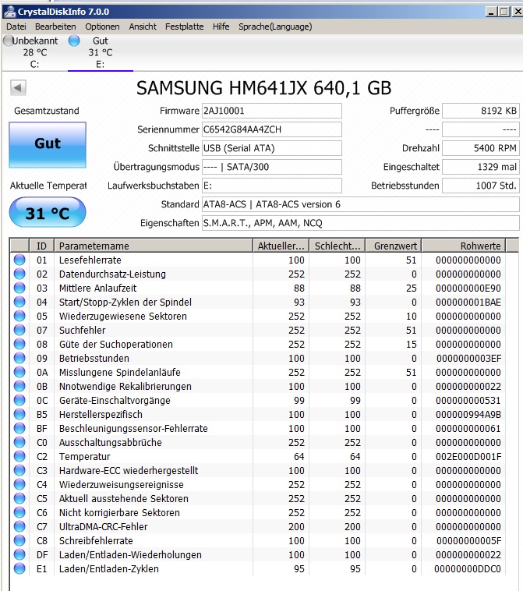523x591 pixels.
Task: Click the Schnittstelle field USB (Serial ATA)
Action: [x=272, y=148]
